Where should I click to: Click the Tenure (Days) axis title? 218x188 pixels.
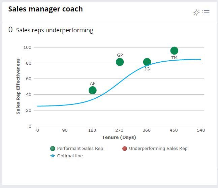119,137
